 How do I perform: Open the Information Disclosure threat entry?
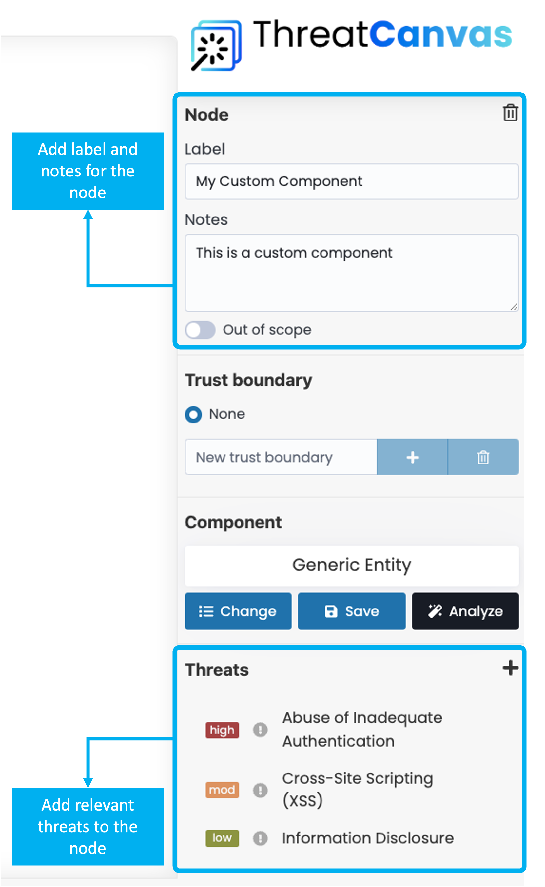pyautogui.click(x=368, y=838)
